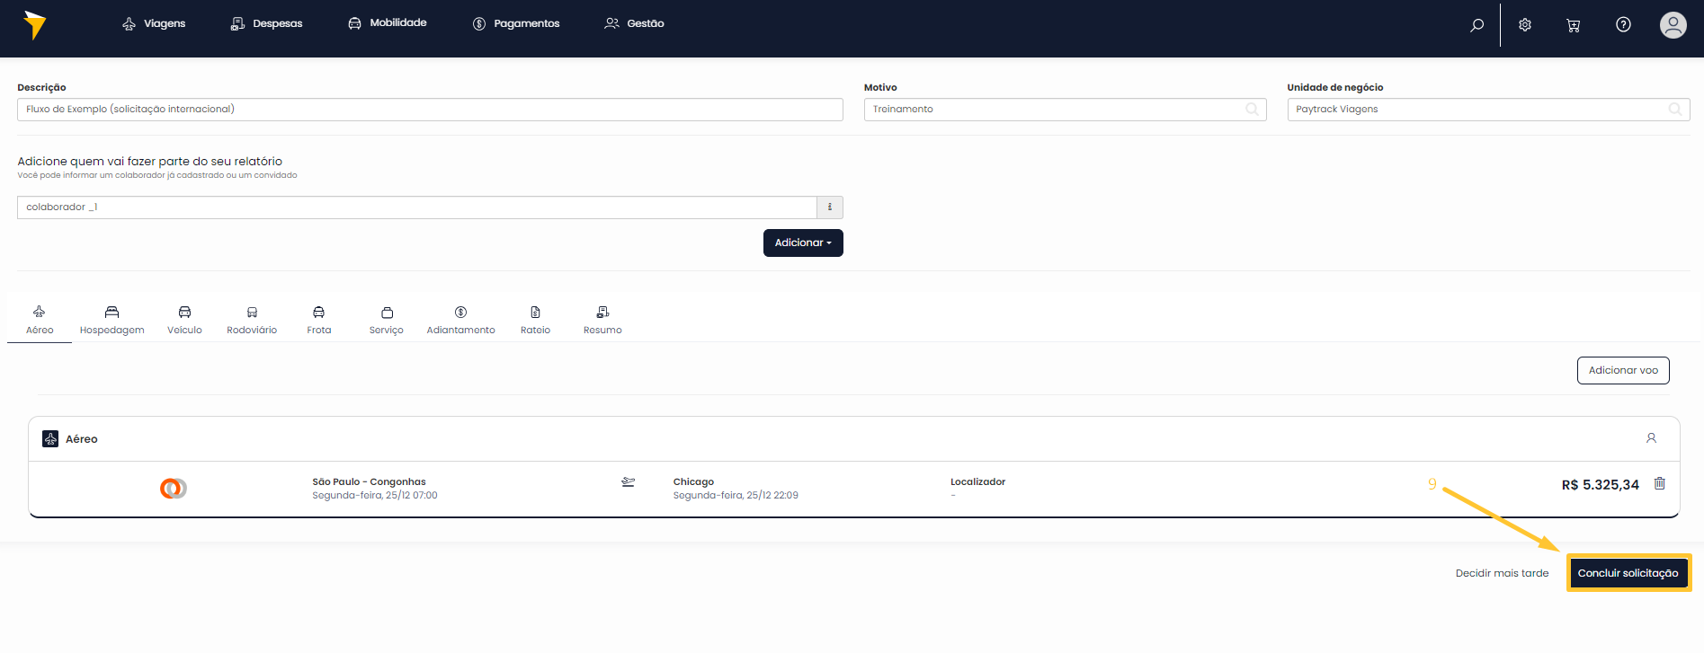The height and width of the screenshot is (653, 1704).
Task: Select the Serviço tab
Action: [x=387, y=320]
